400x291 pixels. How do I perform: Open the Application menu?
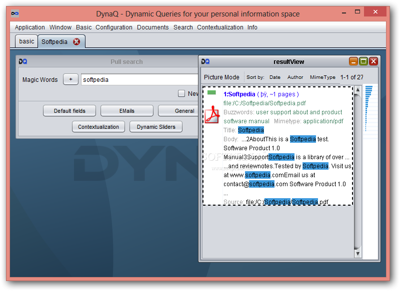30,27
